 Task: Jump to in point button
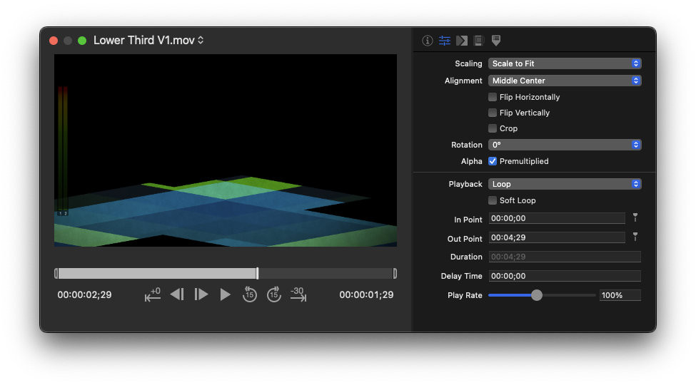click(153, 294)
